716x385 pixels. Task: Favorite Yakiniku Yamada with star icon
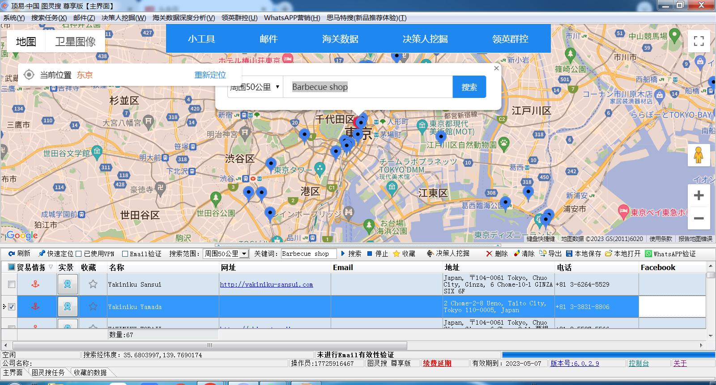point(93,306)
